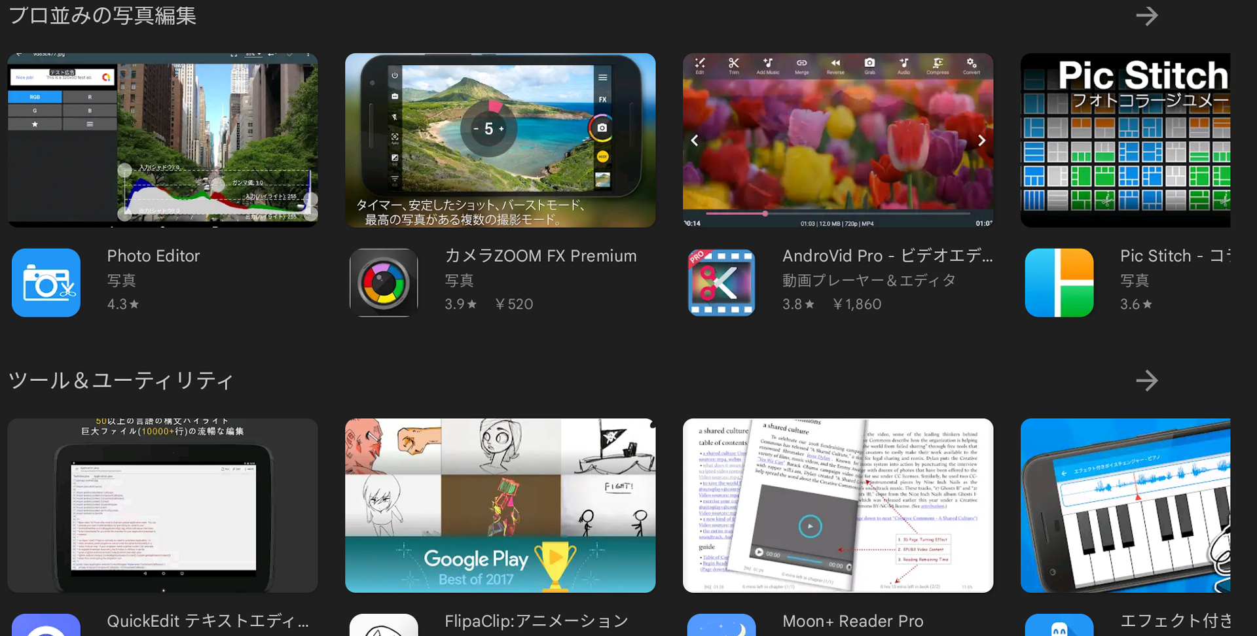1257x636 pixels.
Task: View the カメラZOOM FX camera screenshot
Action: (500, 140)
